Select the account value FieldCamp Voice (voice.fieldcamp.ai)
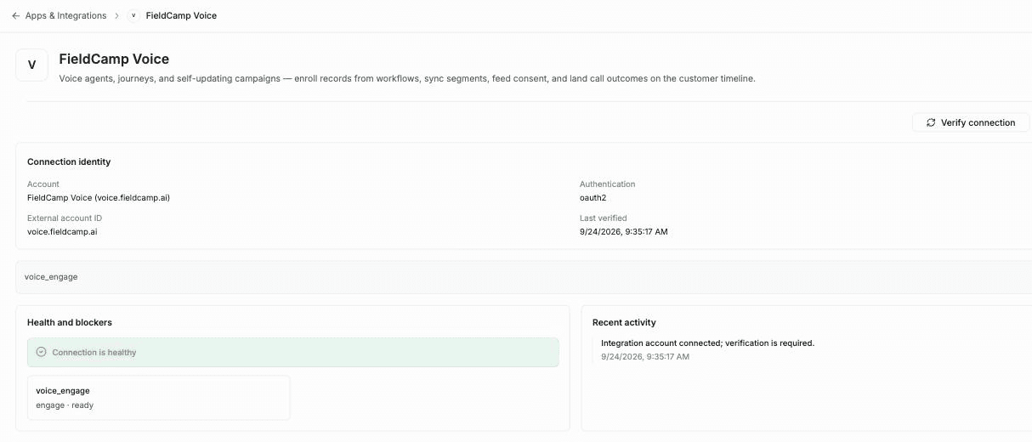This screenshot has width=1032, height=442. coord(99,197)
